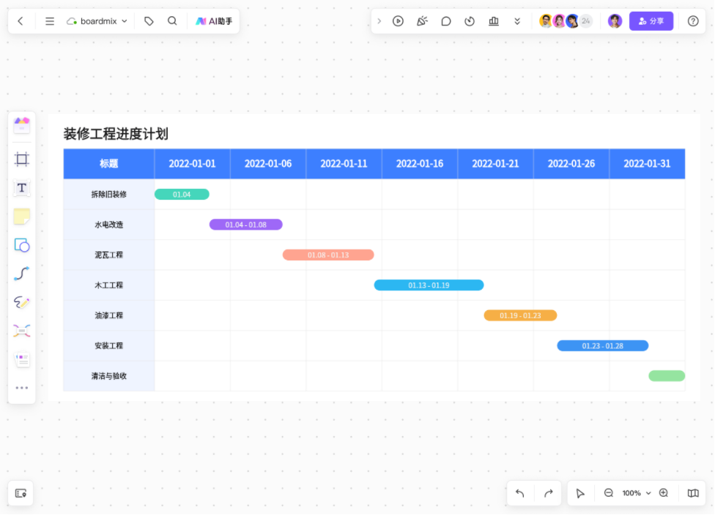Open the voting chart icon
This screenshot has height=515, width=715.
pos(493,21)
